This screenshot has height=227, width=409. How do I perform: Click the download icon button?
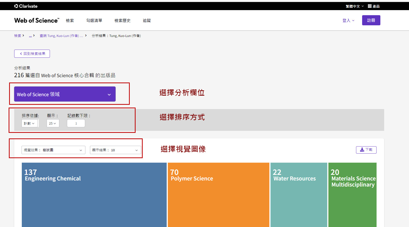click(x=366, y=150)
